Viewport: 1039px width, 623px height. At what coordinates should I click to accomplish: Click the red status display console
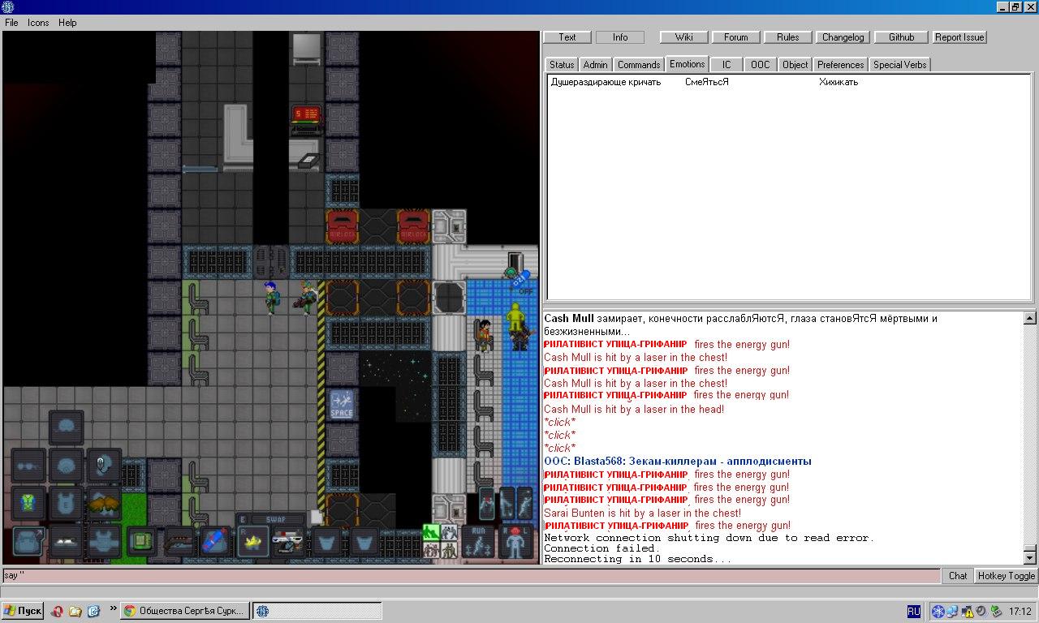307,118
